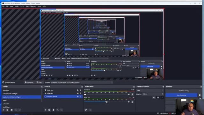The image size is (204, 115).
Task: Open the Fade transition type dropdown
Action: pyautogui.click(x=150, y=90)
